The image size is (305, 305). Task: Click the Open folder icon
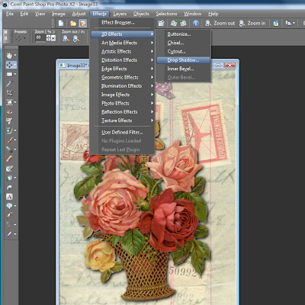[x=73, y=24]
